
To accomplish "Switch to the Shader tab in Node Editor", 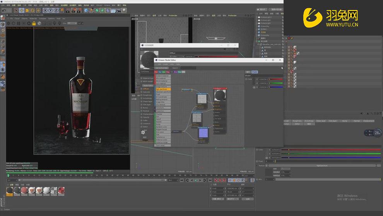I will click(x=255, y=72).
